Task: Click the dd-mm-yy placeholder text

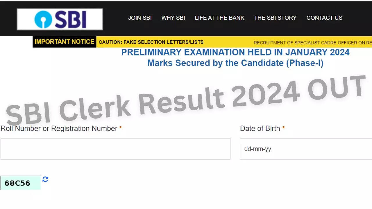Action: (257, 149)
